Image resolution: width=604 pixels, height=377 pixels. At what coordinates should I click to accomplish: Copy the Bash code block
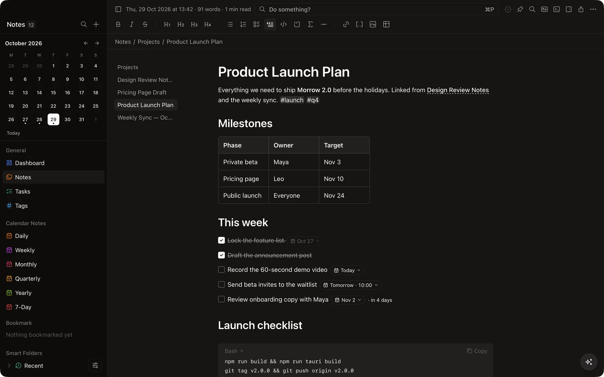point(477,351)
